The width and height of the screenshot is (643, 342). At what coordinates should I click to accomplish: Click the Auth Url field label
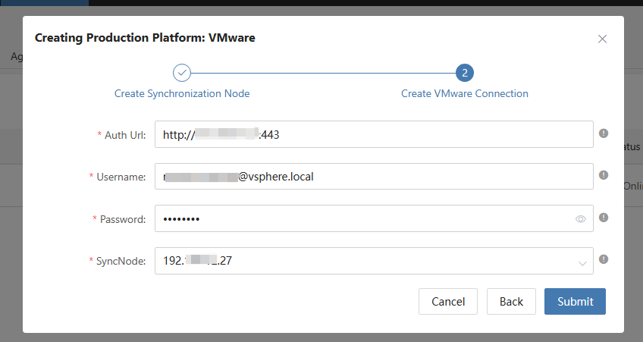[x=124, y=135]
